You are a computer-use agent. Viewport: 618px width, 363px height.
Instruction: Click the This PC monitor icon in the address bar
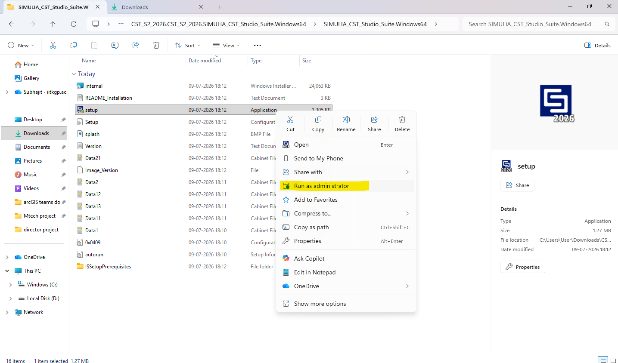[96, 24]
